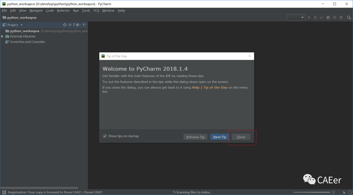The width and height of the screenshot is (353, 195).
Task: Click the Debug bug icon
Action: coord(315,18)
